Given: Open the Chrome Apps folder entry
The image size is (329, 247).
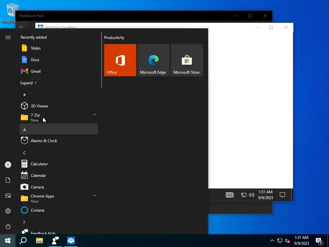Looking at the screenshot, I should click(59, 198).
